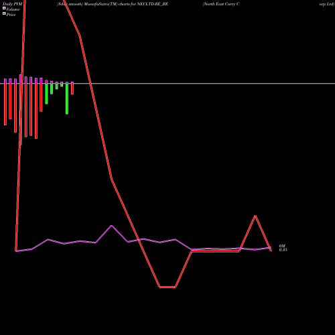Click the tallest green histogram bar
335x335 pixels.
tap(67, 98)
